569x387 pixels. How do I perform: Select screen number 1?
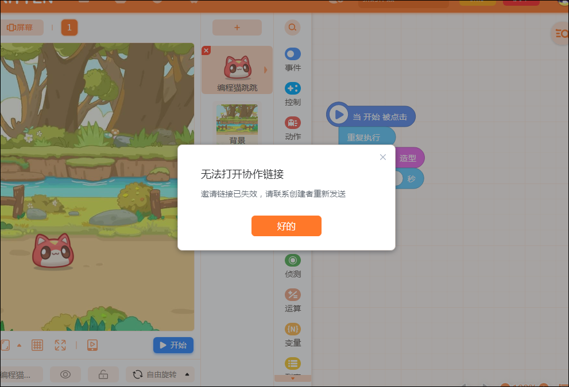(69, 28)
